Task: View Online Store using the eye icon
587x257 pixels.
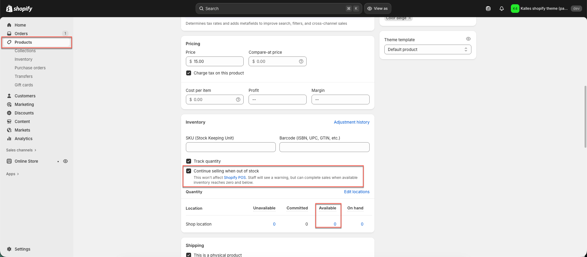Action: coord(65,161)
